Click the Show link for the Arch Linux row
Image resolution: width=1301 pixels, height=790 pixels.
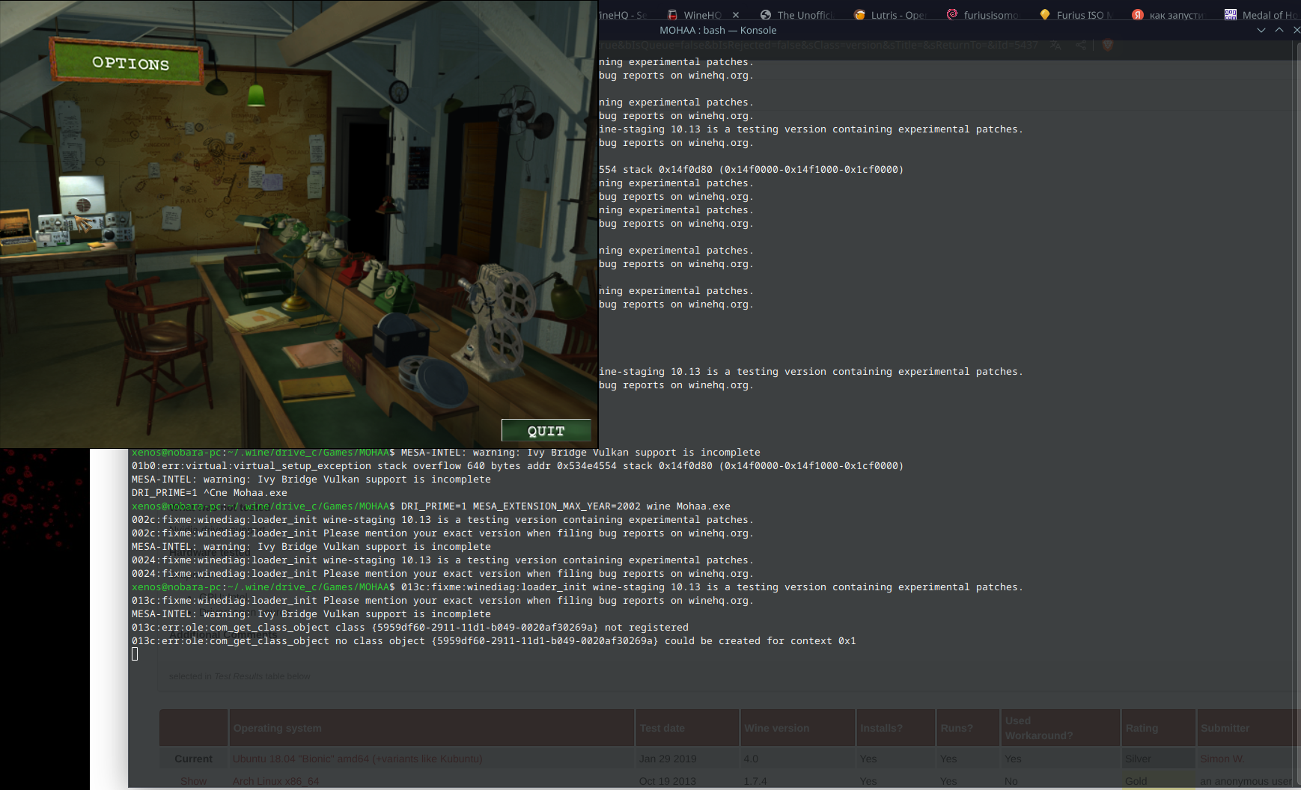click(x=193, y=781)
